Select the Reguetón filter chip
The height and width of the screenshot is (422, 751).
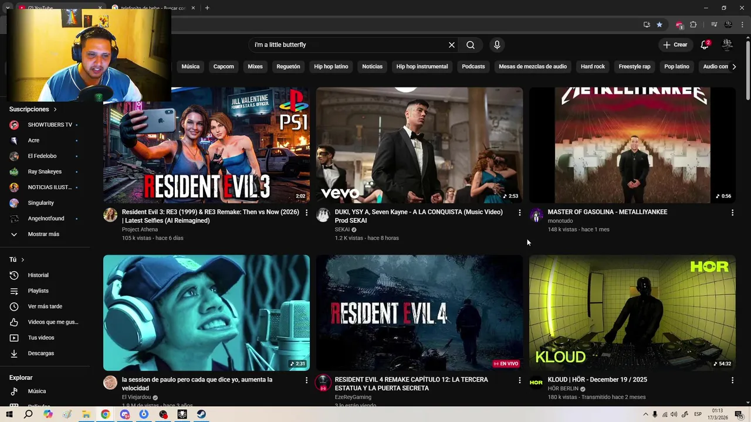point(288,66)
